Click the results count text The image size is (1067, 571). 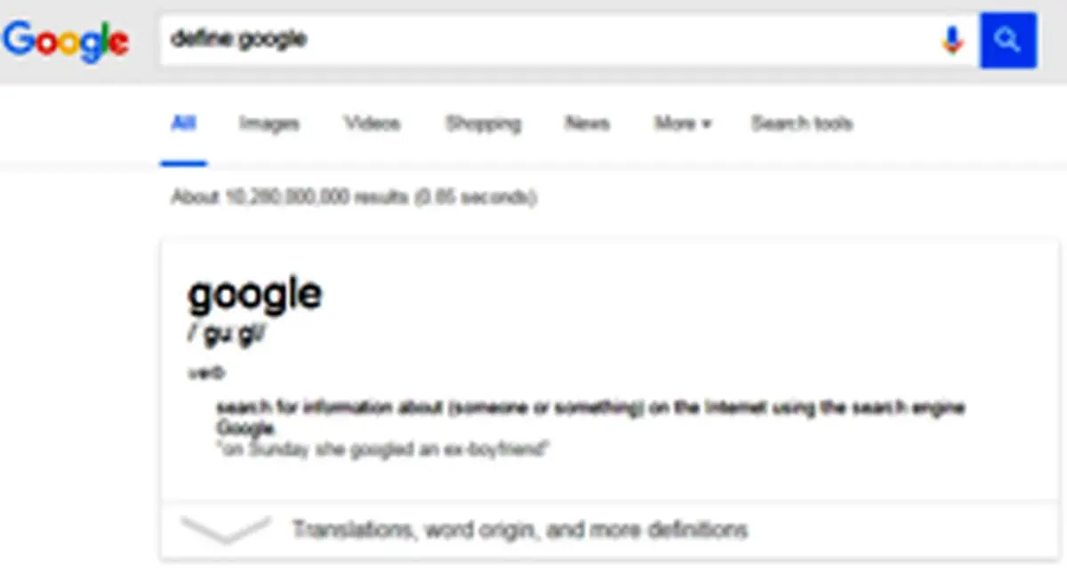[353, 197]
